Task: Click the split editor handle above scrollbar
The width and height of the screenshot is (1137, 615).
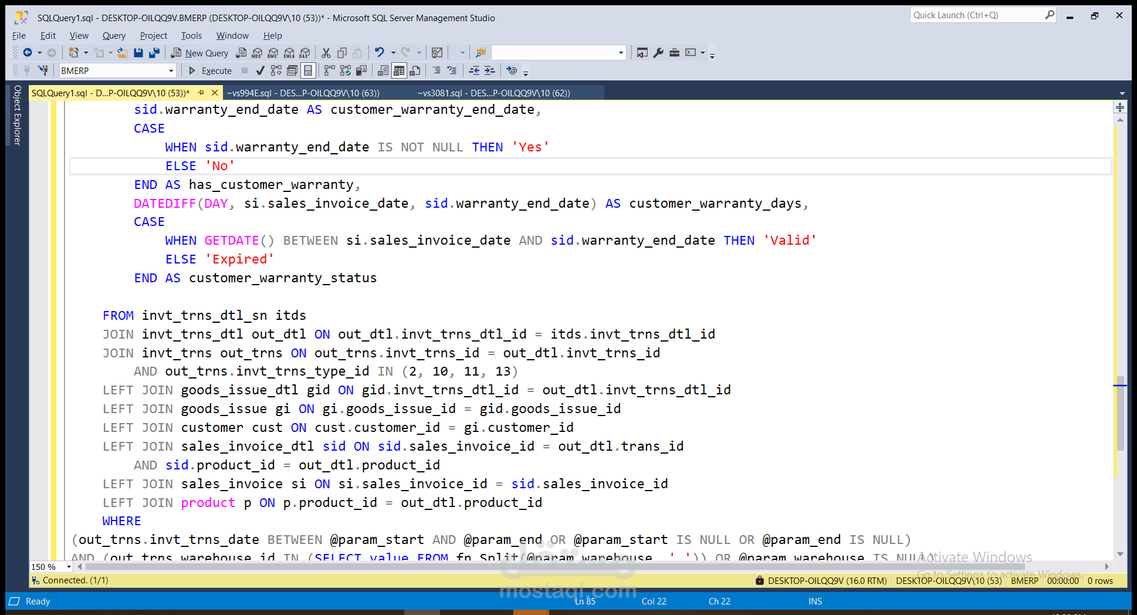Action: coord(1120,107)
